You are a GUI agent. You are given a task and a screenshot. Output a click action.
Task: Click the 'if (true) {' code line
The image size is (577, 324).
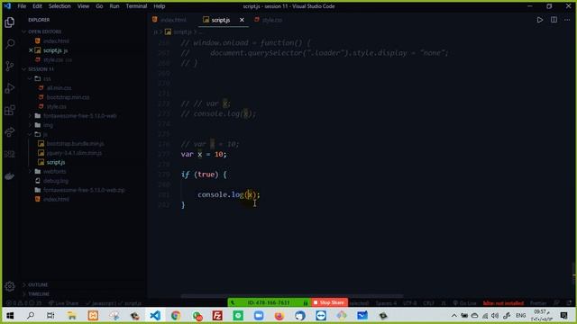[x=204, y=175]
